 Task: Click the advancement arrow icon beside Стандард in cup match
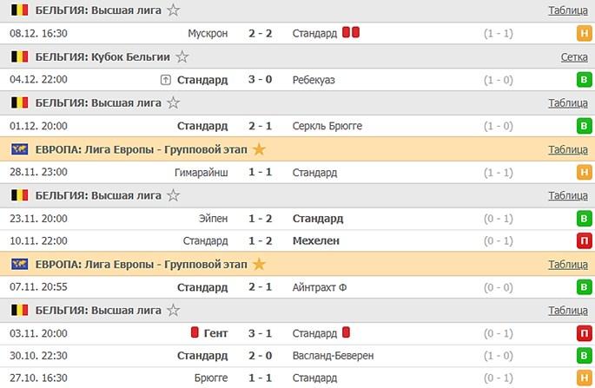166,80
